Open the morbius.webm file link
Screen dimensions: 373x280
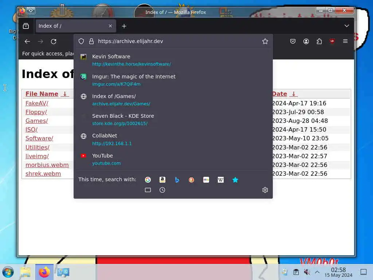pyautogui.click(x=47, y=165)
